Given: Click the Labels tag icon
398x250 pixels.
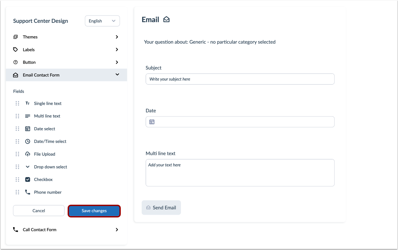Looking at the screenshot, I should pos(15,49).
